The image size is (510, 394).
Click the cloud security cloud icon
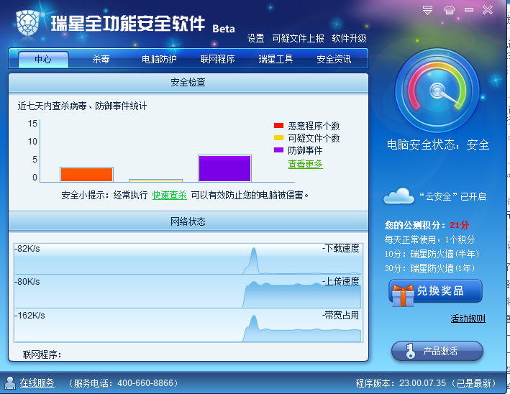[399, 196]
